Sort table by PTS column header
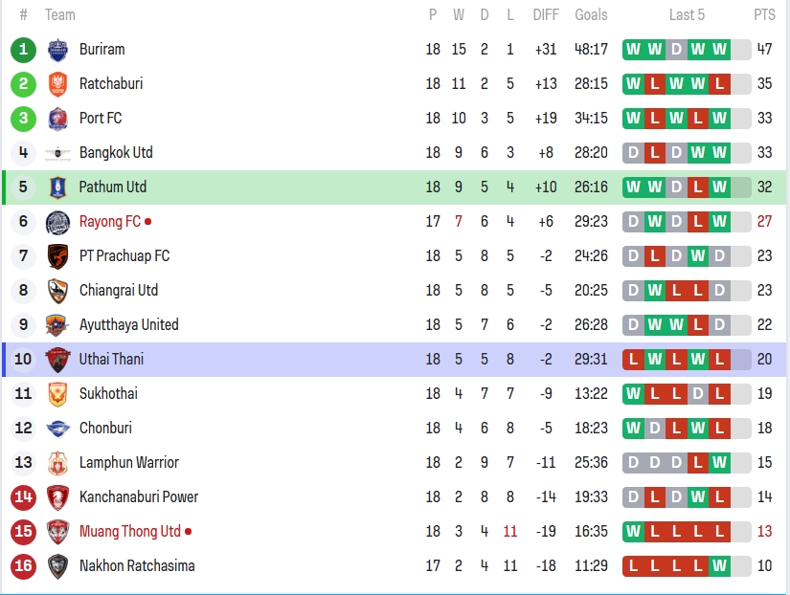The width and height of the screenshot is (790, 595). (x=764, y=15)
